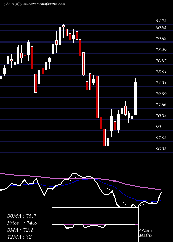Click the 'Price : 74.8' readout
173x242 pixels.
pyautogui.click(x=22, y=223)
